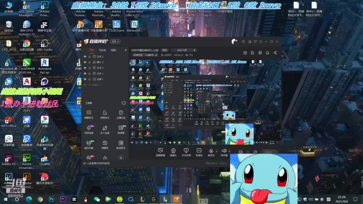Launch Premiere Pro from the taskbar
This screenshot has width=363, height=204.
point(63,199)
